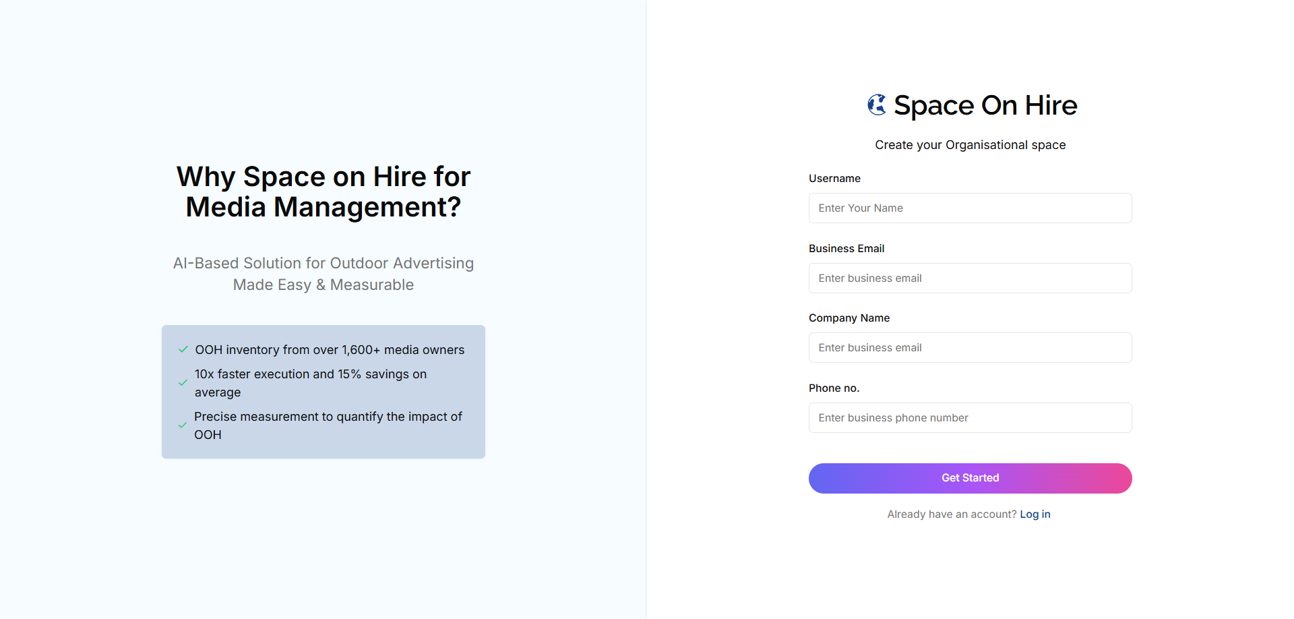Focus the Username input field
The height and width of the screenshot is (619, 1294).
pyautogui.click(x=970, y=208)
